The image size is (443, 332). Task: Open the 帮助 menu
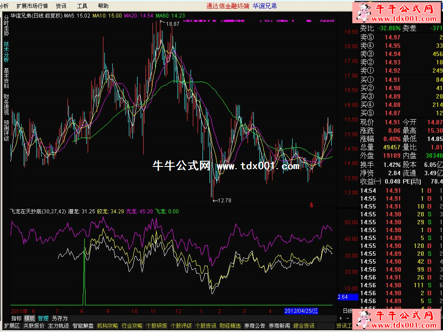pos(103,6)
